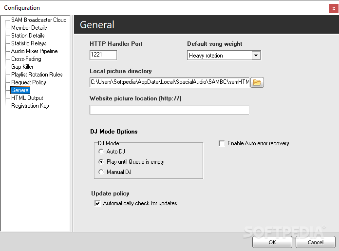Viewport: 339px width, 251px height.
Task: Go to Member Details page
Action: tap(29, 28)
